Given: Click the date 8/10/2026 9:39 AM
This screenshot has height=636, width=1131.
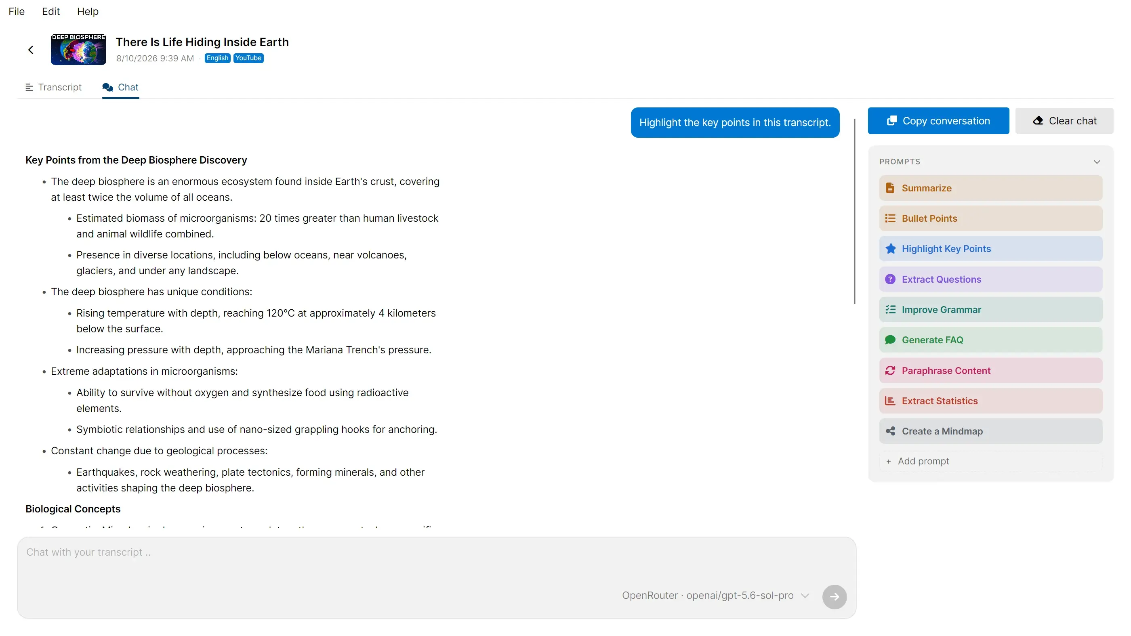Looking at the screenshot, I should click(x=155, y=59).
